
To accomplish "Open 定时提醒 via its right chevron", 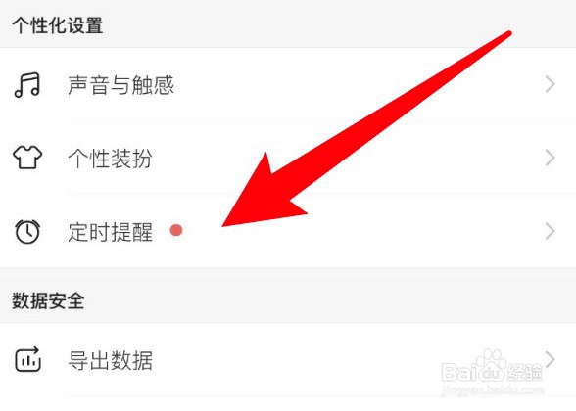I will tap(550, 231).
